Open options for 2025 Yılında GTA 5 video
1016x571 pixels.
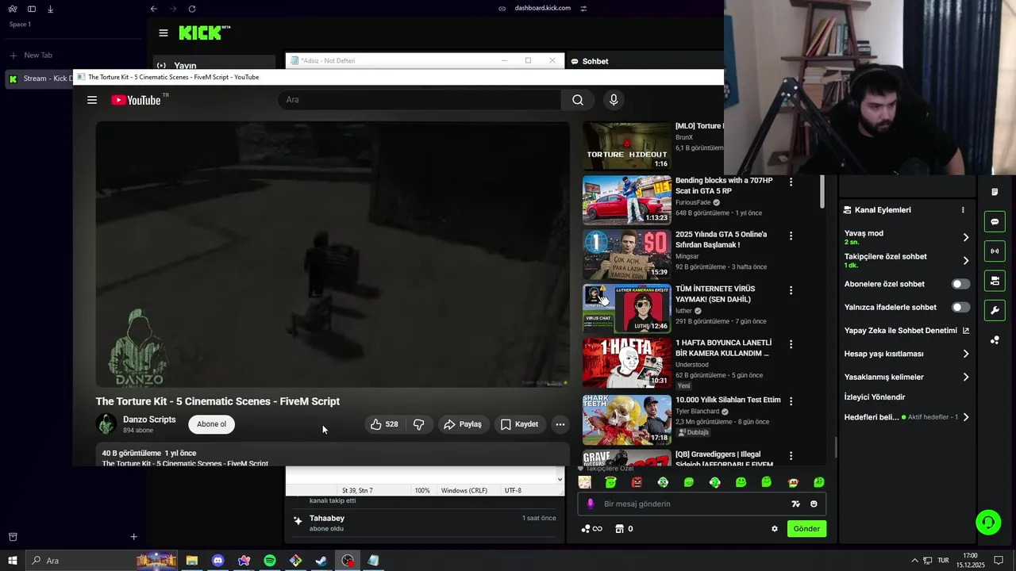(791, 236)
